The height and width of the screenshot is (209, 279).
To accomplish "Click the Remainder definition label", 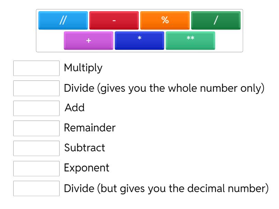I will (90, 128).
